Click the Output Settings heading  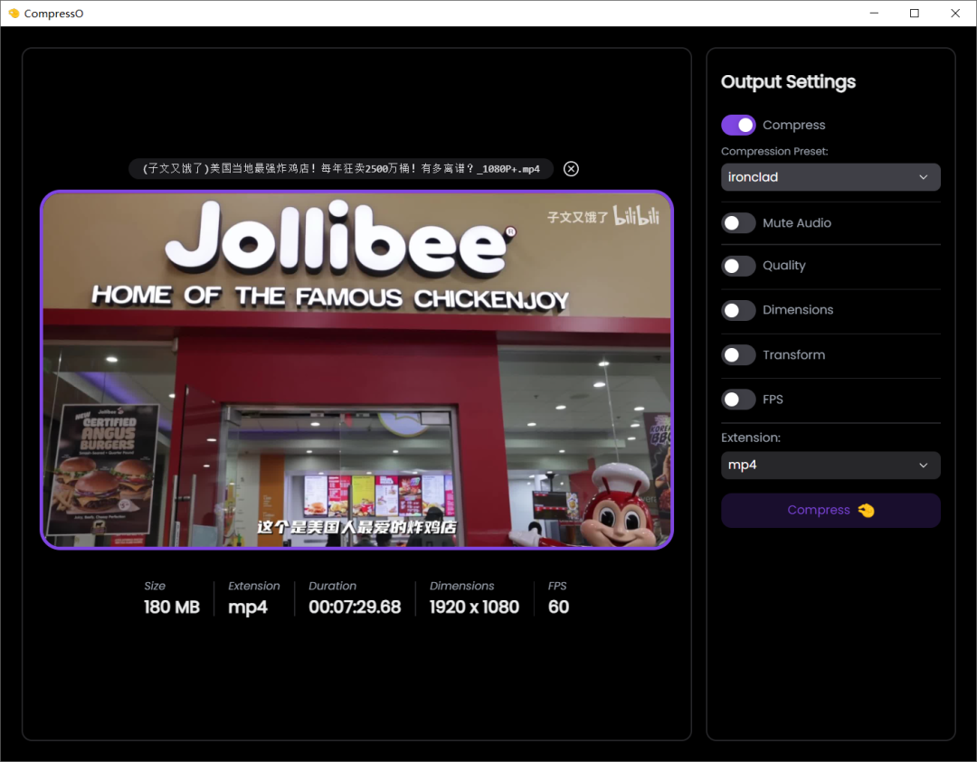pyautogui.click(x=788, y=82)
